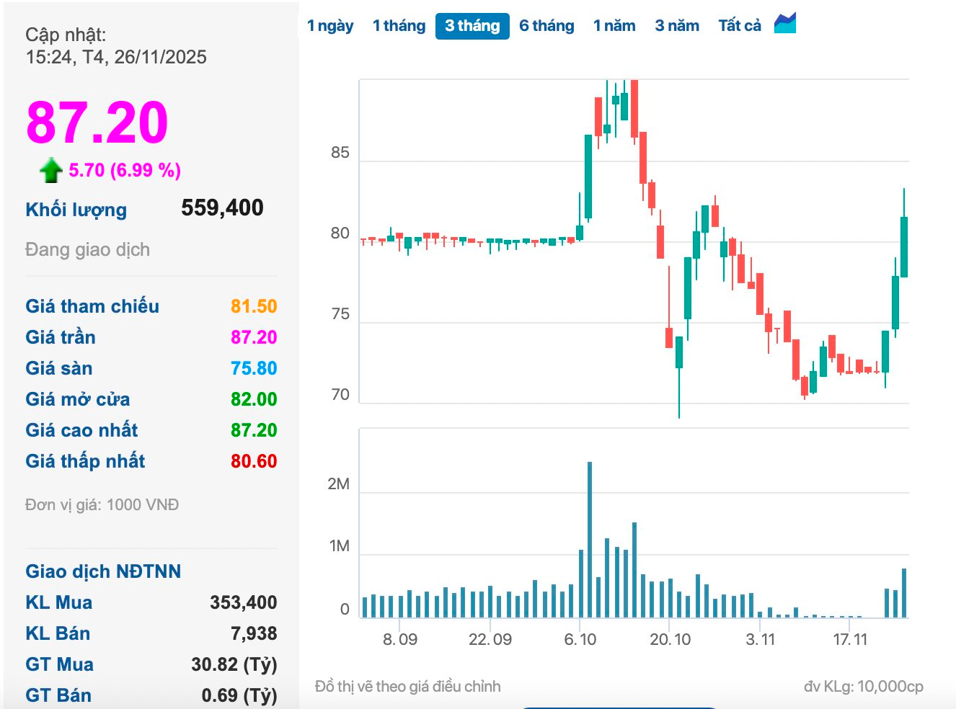Click the tallest volume bar
Viewport: 956px width, 709px height.
coord(590,540)
